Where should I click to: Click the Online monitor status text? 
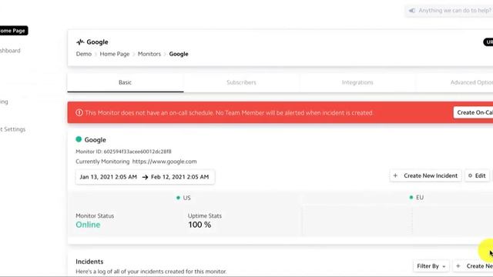pos(88,225)
